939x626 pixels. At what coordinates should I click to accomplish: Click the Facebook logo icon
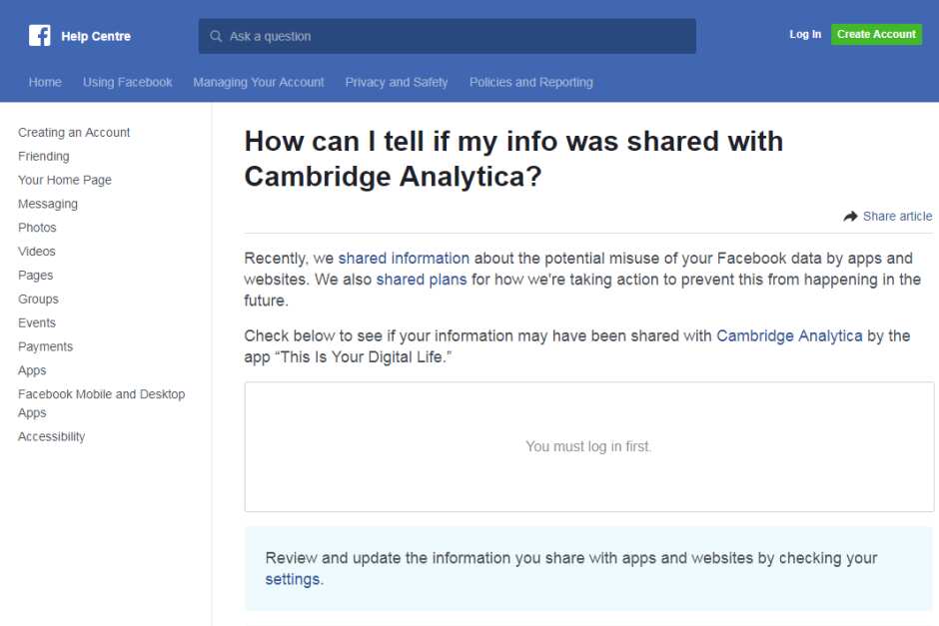tap(39, 35)
